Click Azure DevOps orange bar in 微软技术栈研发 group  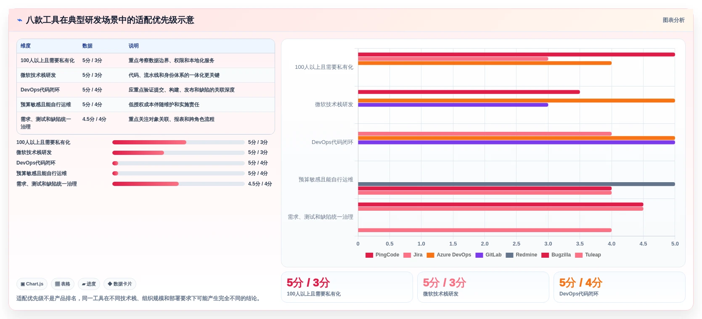point(517,101)
